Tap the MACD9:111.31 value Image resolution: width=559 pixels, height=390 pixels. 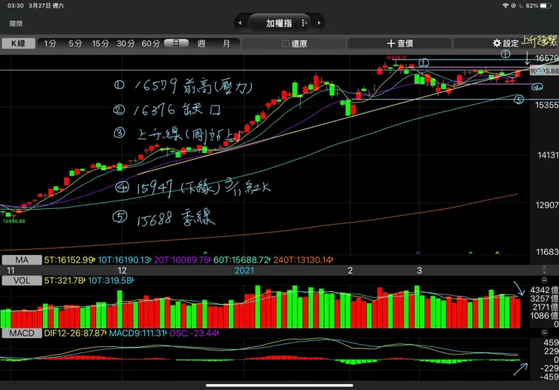pos(137,333)
